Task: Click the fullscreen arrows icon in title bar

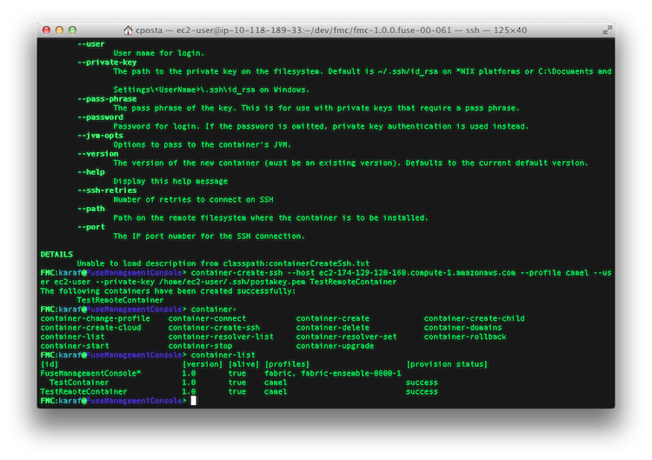Action: pos(607,30)
